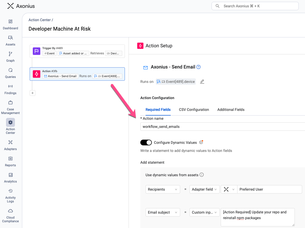
Task: Click the Event[489].... chip in action node
Action: pos(107,76)
